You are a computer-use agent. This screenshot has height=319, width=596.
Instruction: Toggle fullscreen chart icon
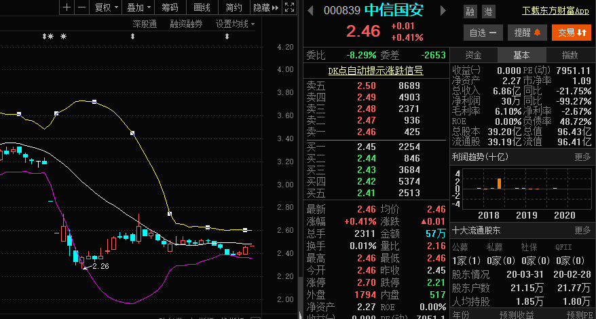point(290,7)
